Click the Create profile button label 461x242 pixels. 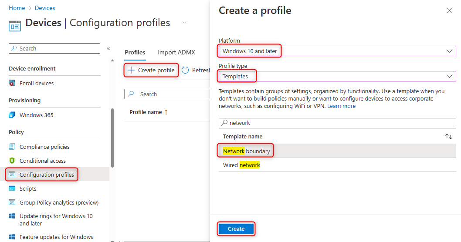[x=156, y=70]
